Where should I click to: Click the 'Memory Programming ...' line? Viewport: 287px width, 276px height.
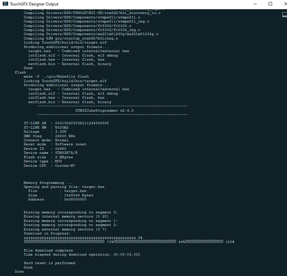point(48,183)
